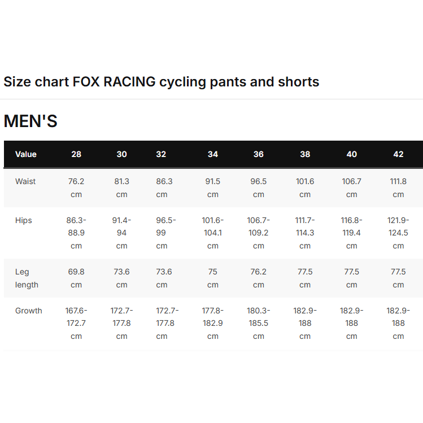Viewport: 423px width, 423px height.
Task: Click the 76.2 cm waist cell
Action: point(76,187)
